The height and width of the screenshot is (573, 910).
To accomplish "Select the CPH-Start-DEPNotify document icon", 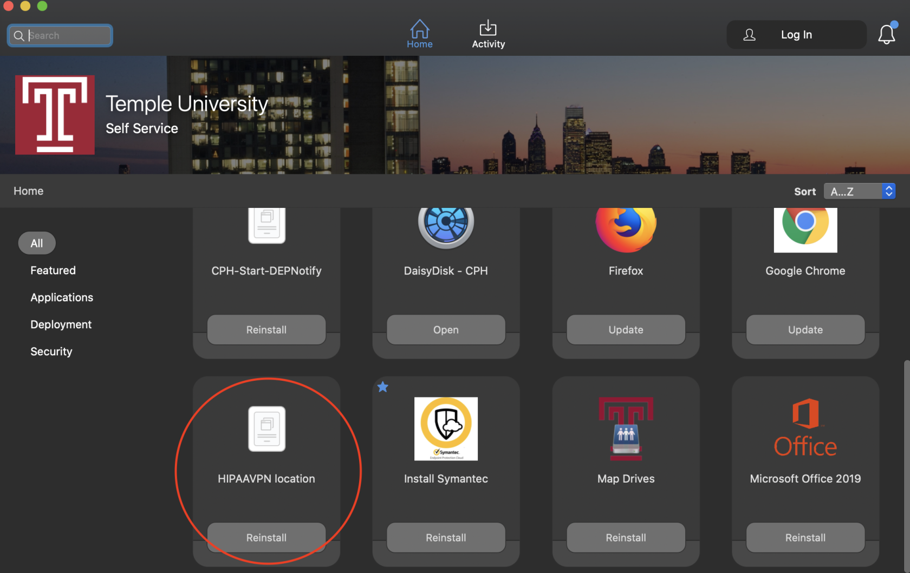I will (266, 225).
